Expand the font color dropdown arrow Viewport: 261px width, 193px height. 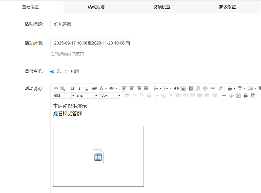[106, 89]
